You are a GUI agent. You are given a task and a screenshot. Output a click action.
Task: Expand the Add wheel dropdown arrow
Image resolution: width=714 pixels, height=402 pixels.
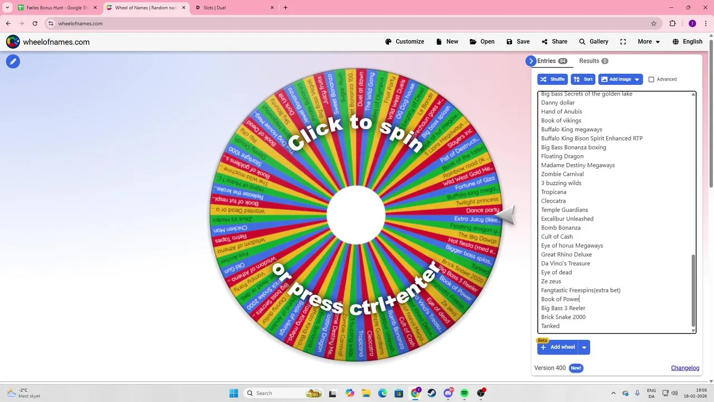pyautogui.click(x=584, y=347)
